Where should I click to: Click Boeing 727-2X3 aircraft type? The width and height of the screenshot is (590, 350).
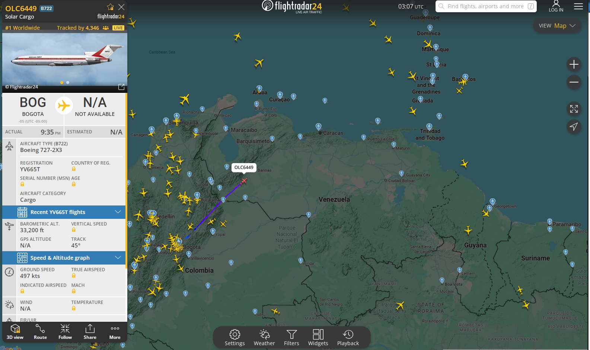(x=41, y=150)
